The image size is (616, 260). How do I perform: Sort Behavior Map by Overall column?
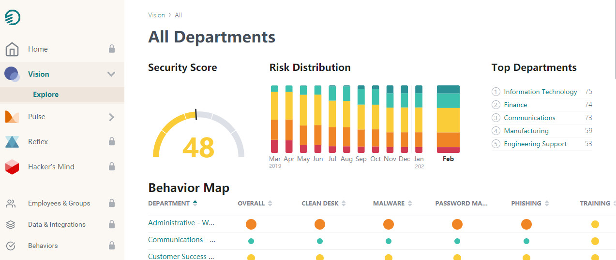255,204
